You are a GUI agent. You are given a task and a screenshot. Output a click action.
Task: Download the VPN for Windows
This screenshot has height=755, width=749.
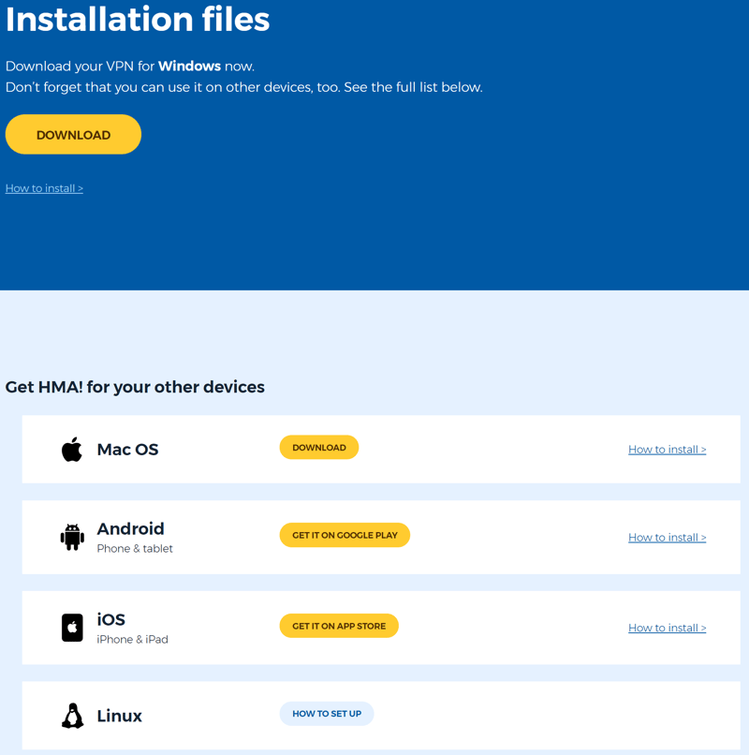pyautogui.click(x=73, y=134)
